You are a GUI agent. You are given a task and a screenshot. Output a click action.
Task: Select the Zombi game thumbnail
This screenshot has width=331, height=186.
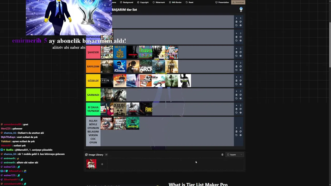point(107,123)
